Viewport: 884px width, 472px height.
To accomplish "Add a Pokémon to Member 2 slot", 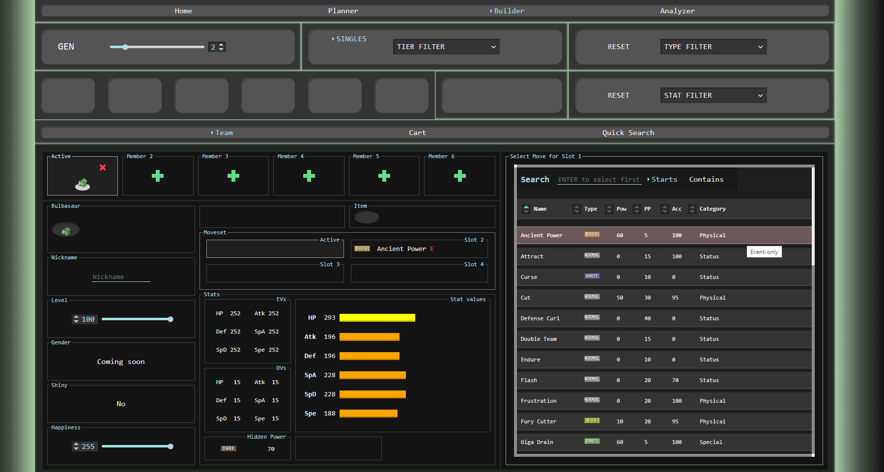I will [x=158, y=176].
